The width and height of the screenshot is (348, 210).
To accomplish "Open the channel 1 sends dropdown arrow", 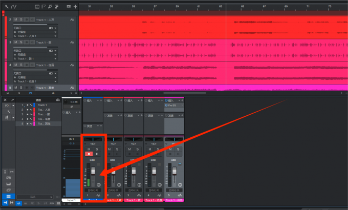I will [98, 126].
